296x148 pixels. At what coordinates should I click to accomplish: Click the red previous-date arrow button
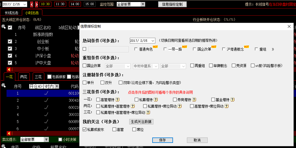pos(32,4)
